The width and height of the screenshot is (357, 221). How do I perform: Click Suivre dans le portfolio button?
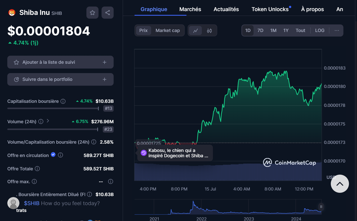click(x=60, y=79)
